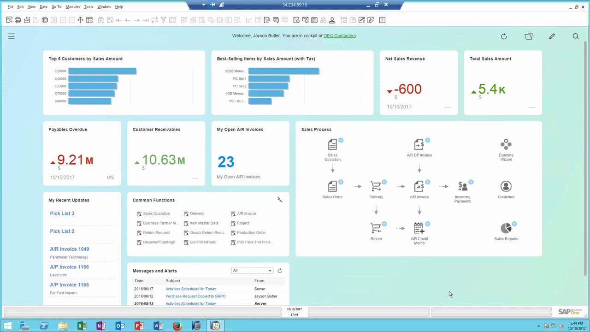Screen dimensions: 590x332
Task: Launch Firefox from the taskbar
Action: point(177,326)
